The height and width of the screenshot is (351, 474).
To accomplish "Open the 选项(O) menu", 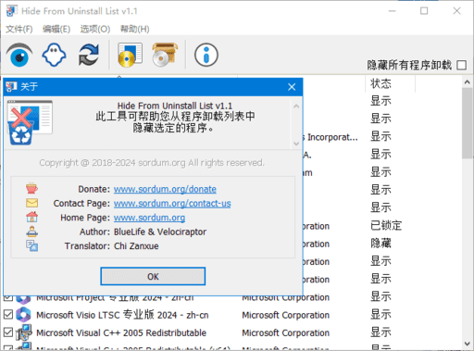I will coord(95,29).
